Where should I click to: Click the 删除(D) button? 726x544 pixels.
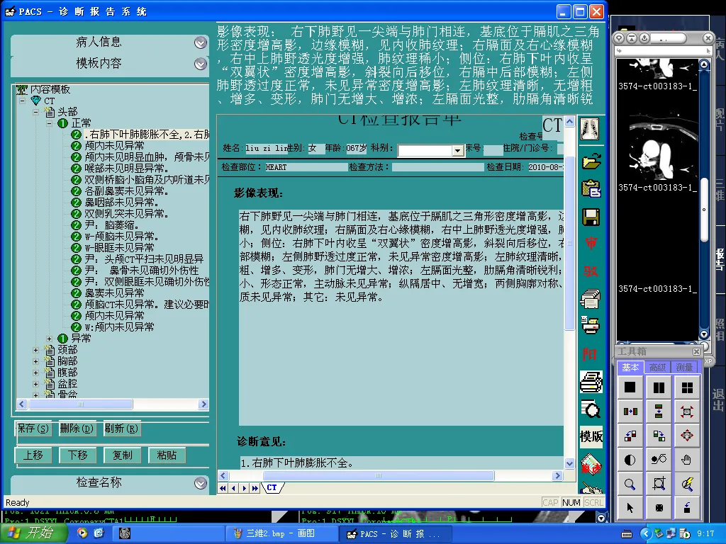coord(77,429)
